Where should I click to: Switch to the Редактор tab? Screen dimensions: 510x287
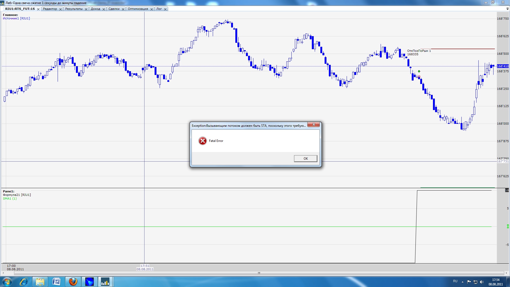(x=50, y=9)
